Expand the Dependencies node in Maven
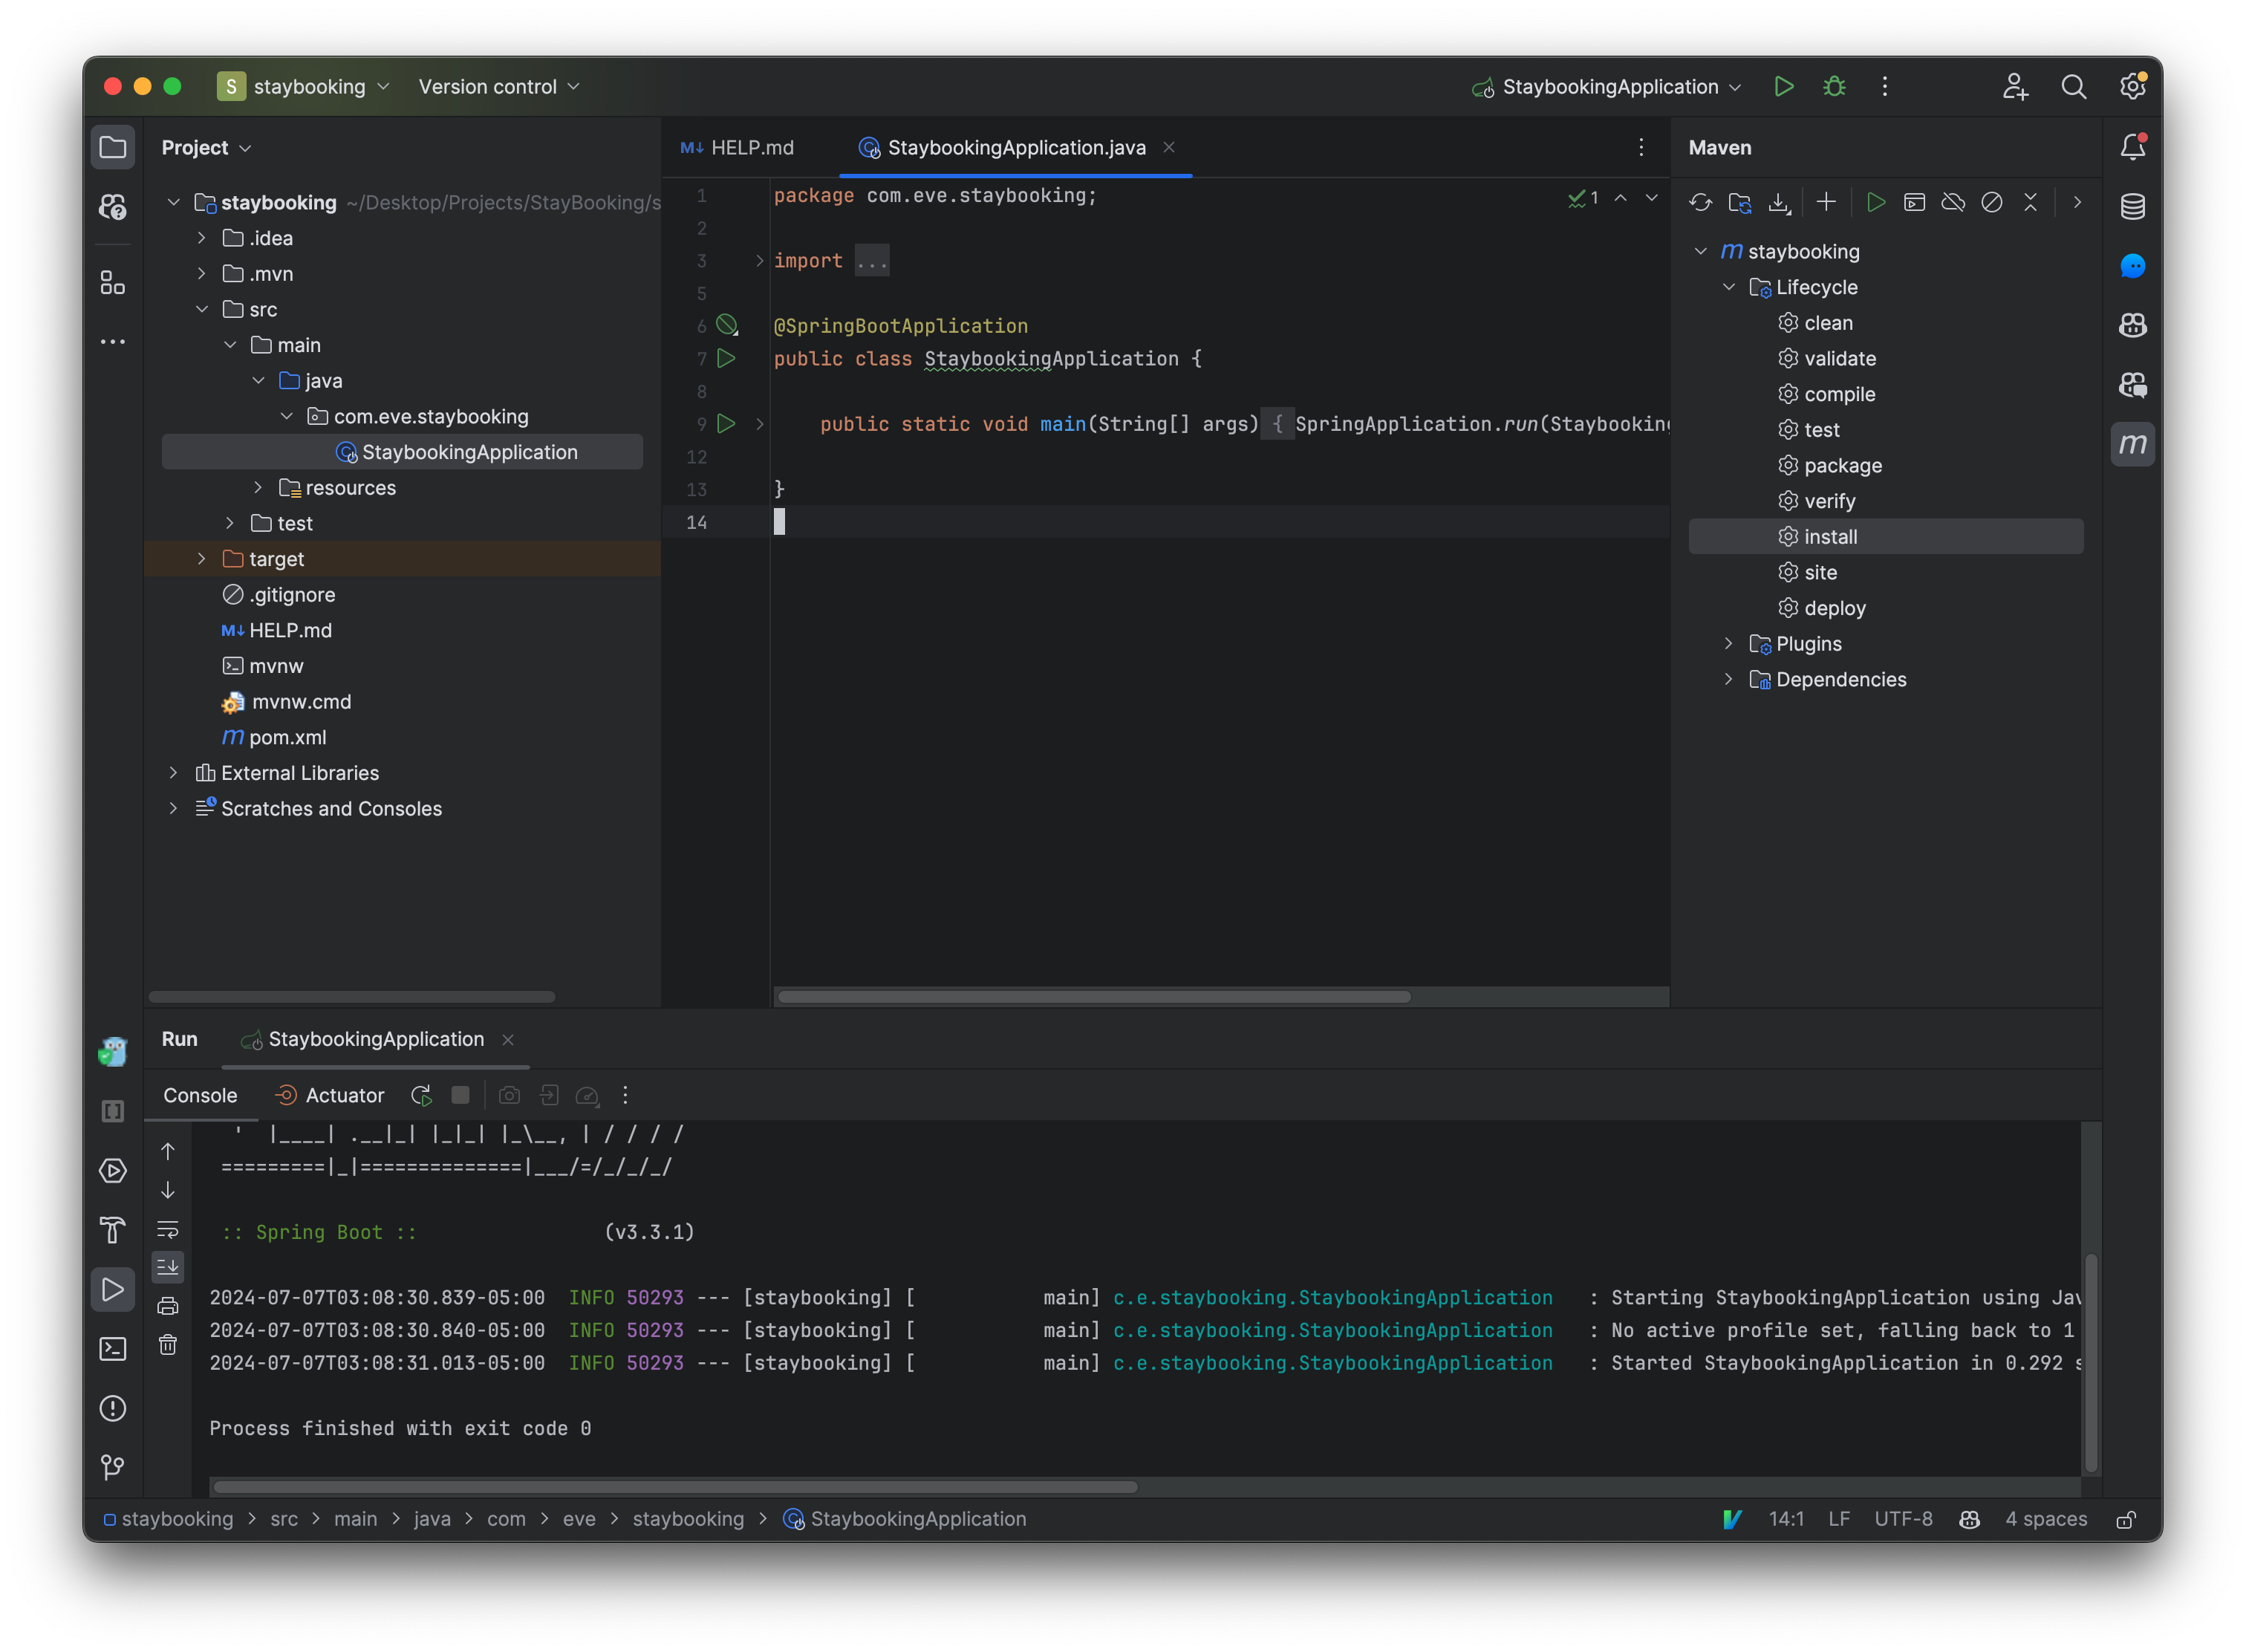The width and height of the screenshot is (2246, 1652). pos(1728,679)
